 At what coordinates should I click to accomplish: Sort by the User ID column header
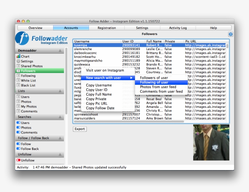[x=133, y=41]
